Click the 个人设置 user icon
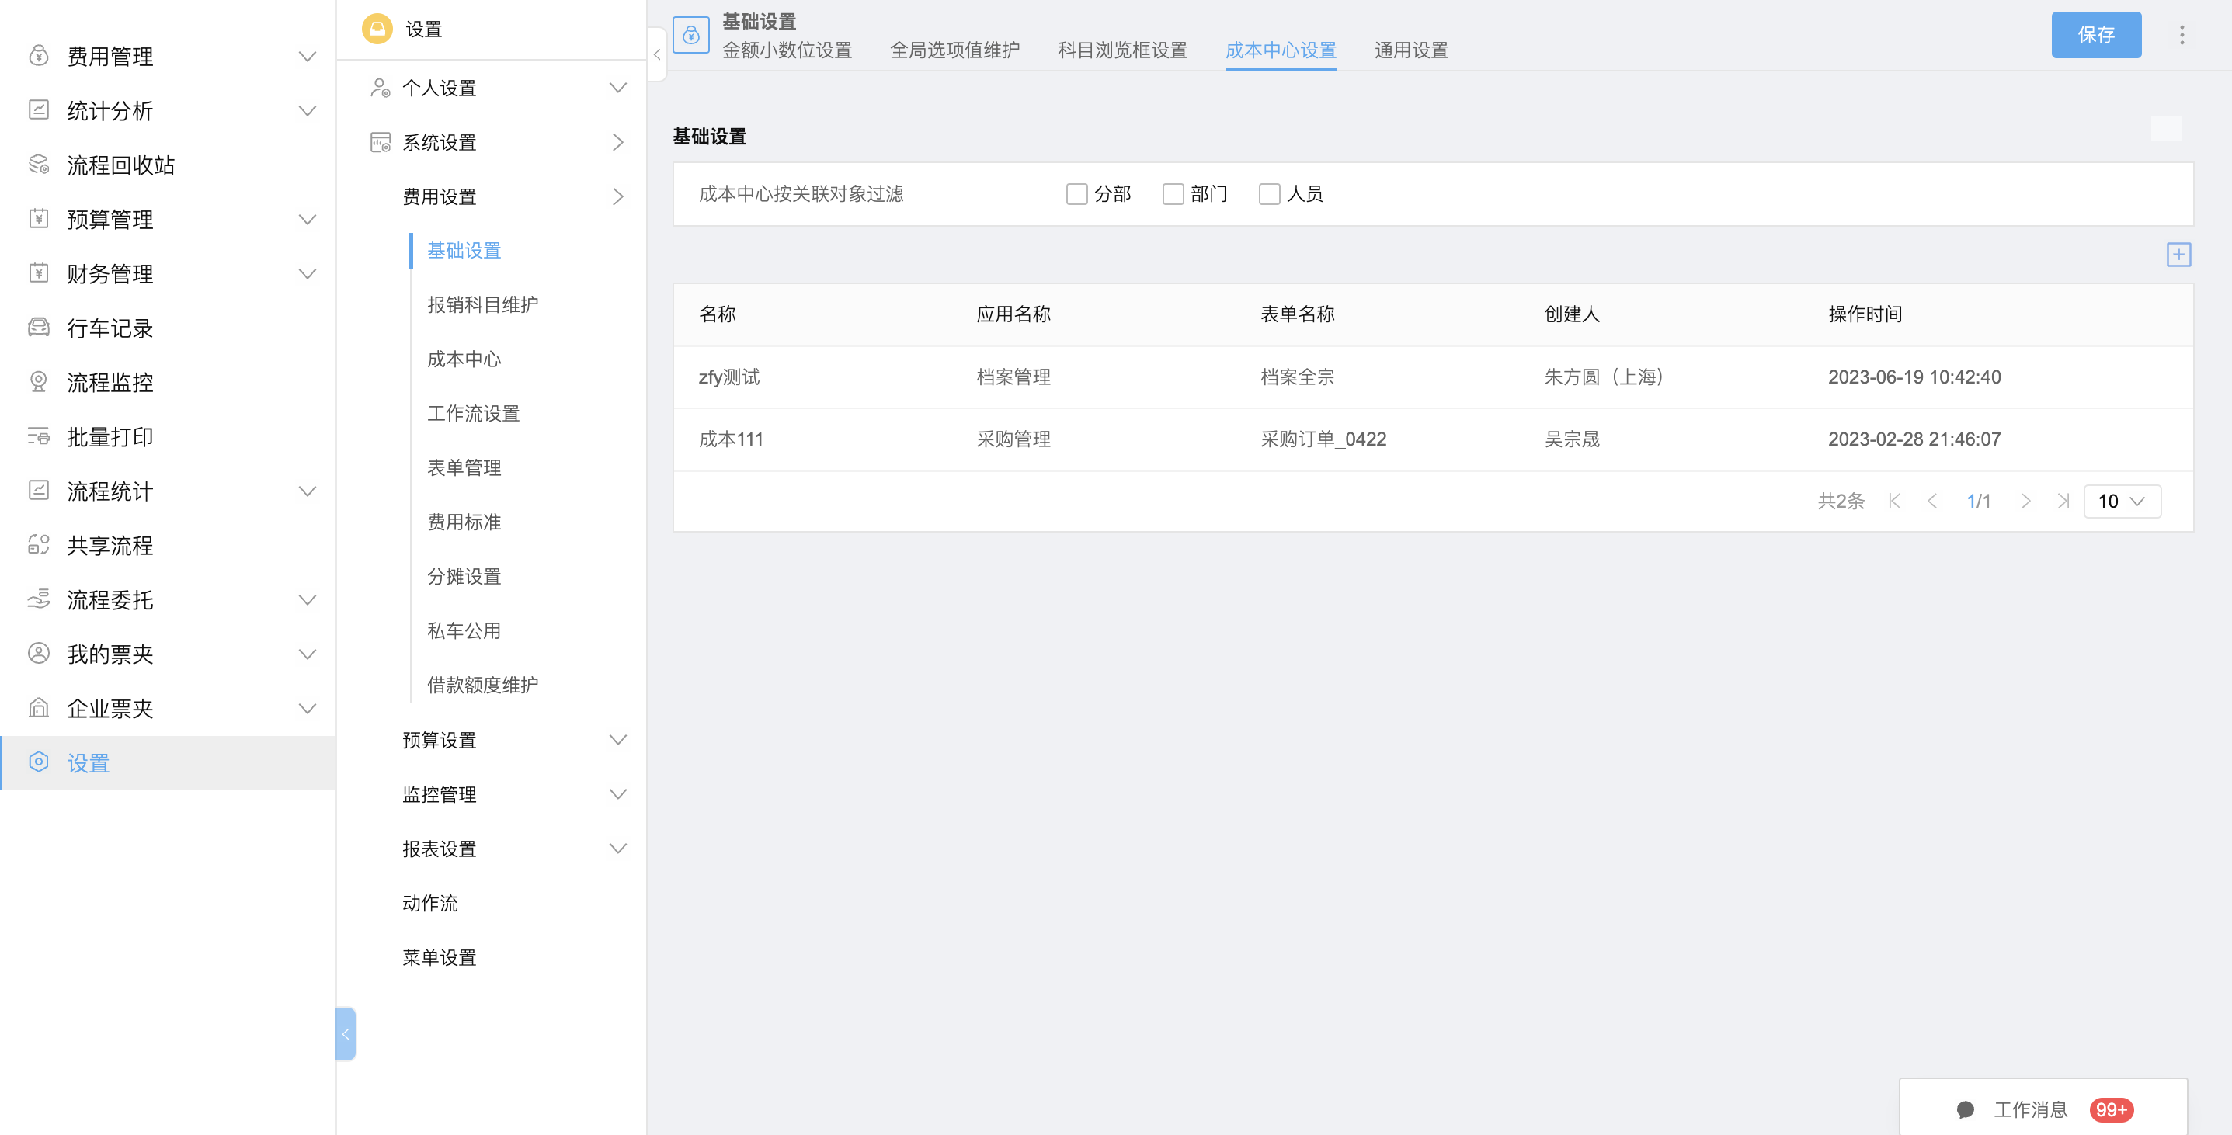 (x=380, y=88)
